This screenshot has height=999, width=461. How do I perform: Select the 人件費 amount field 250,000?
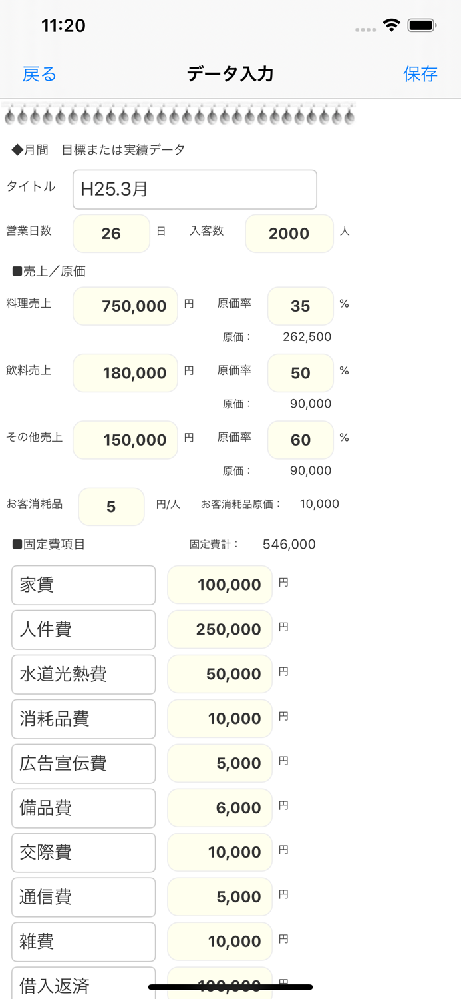(220, 629)
